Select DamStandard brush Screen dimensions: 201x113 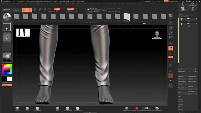coord(68,109)
